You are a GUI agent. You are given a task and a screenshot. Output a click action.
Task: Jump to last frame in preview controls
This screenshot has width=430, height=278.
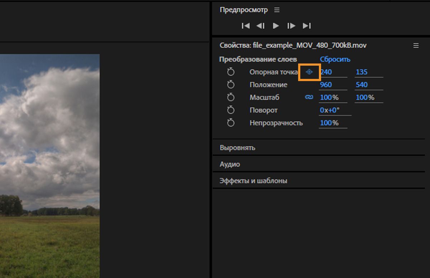coord(307,26)
